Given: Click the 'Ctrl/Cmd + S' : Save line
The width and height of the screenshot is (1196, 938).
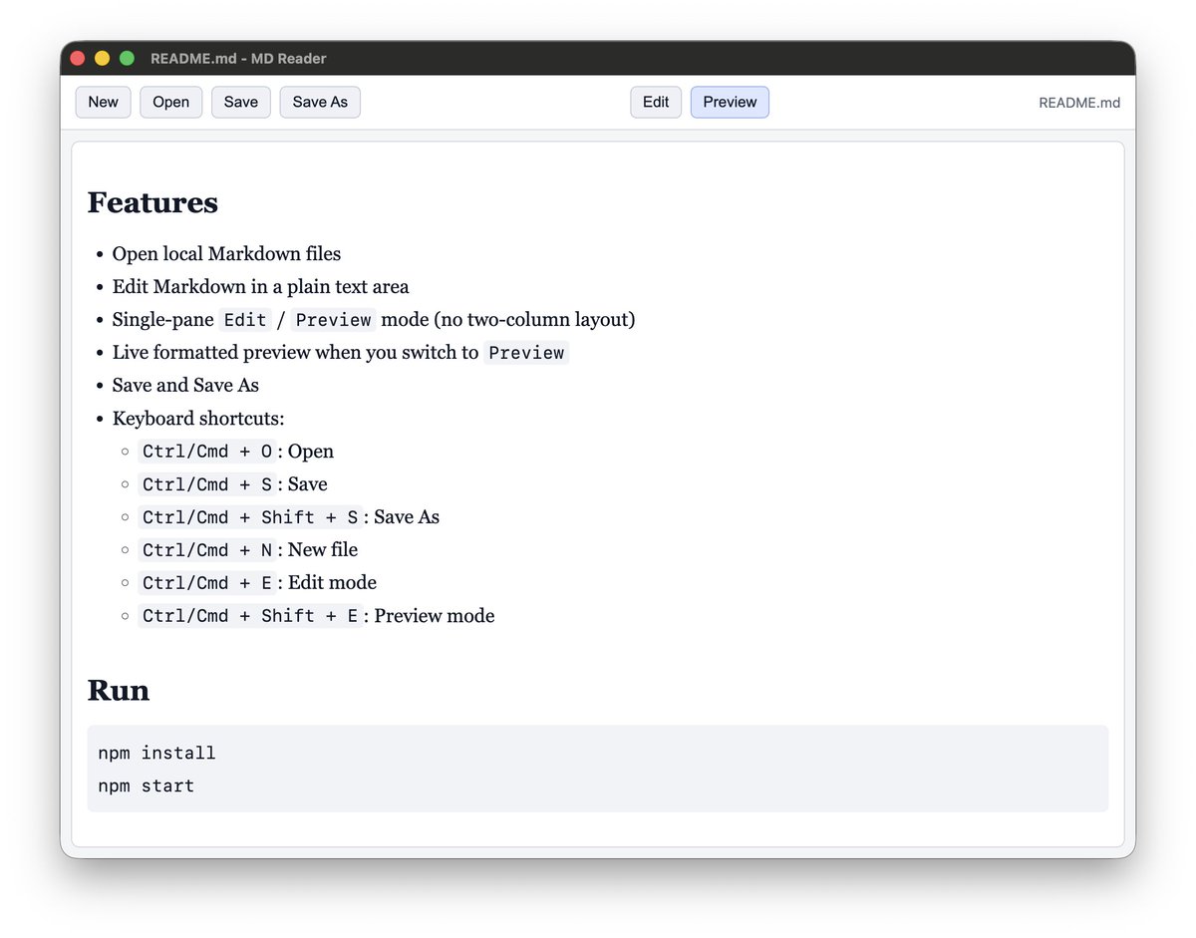Looking at the screenshot, I should pos(235,484).
